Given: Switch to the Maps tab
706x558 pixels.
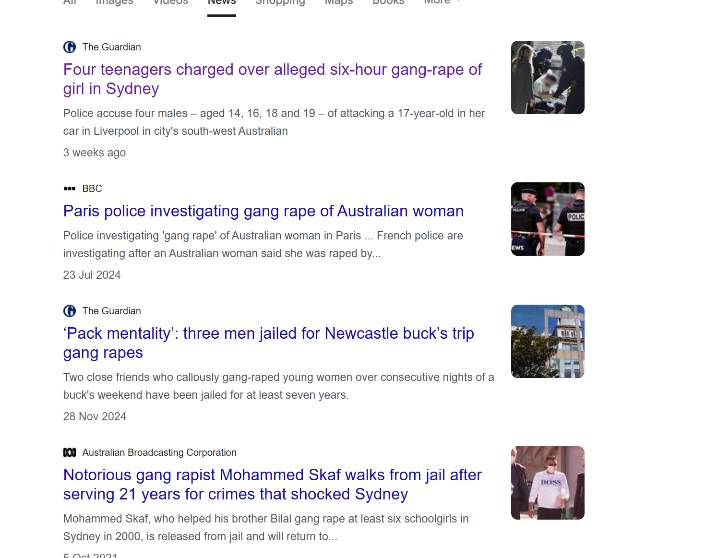Looking at the screenshot, I should pyautogui.click(x=339, y=3).
